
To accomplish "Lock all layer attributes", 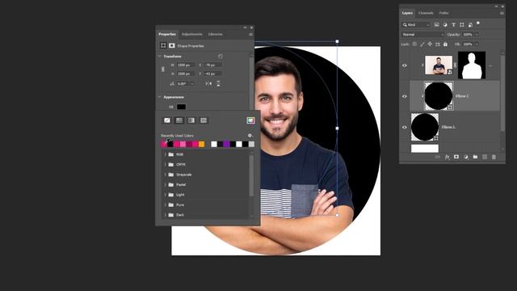I will (x=445, y=44).
